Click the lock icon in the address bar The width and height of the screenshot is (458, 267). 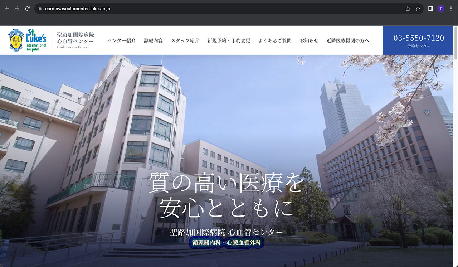[x=40, y=9]
